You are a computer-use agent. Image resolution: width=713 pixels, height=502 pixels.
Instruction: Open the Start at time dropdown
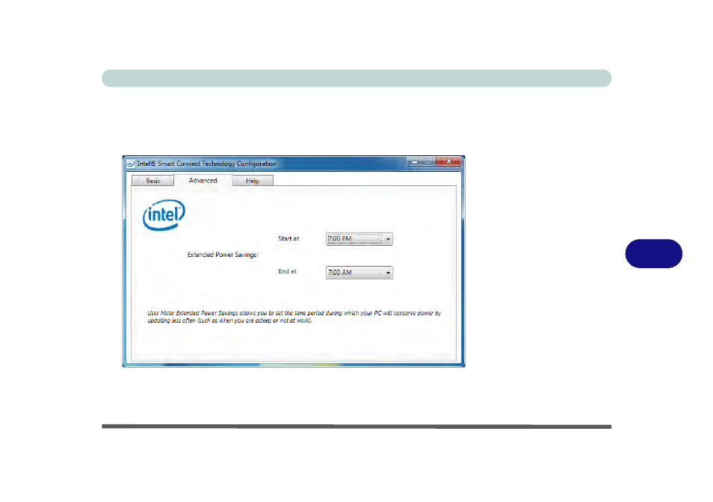[x=359, y=239]
